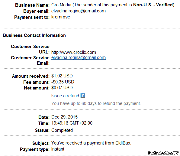
Task: Click the Dec 29, 2015 date value
Action: pyautogui.click(x=64, y=117)
